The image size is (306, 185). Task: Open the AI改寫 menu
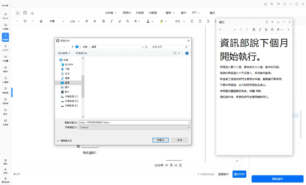[x=111, y=13]
